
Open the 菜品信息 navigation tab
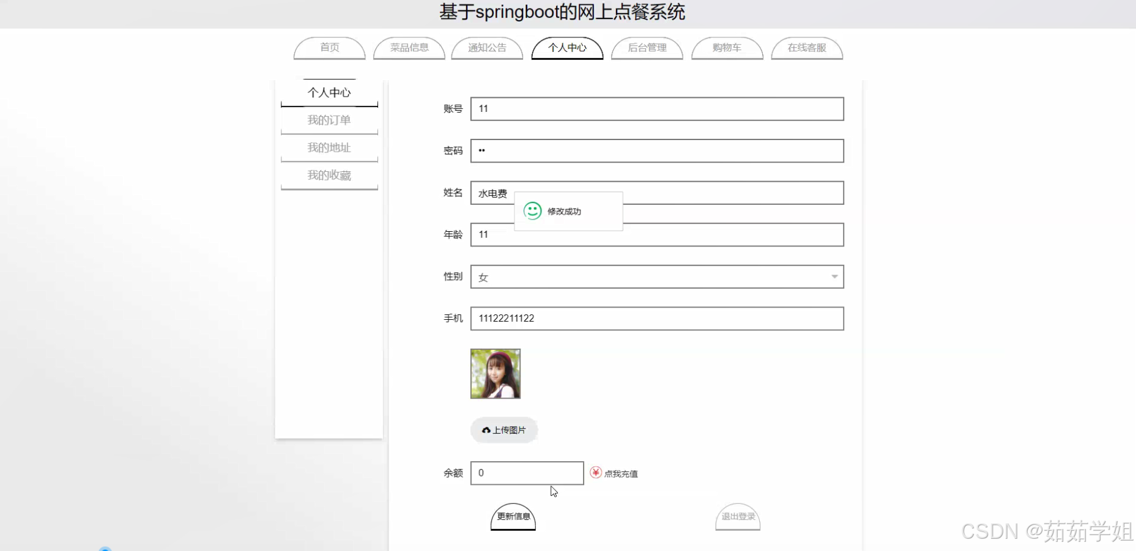click(x=409, y=48)
